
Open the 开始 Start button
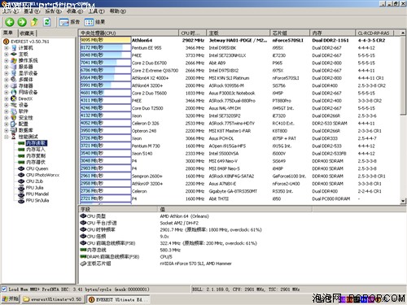[11, 299]
